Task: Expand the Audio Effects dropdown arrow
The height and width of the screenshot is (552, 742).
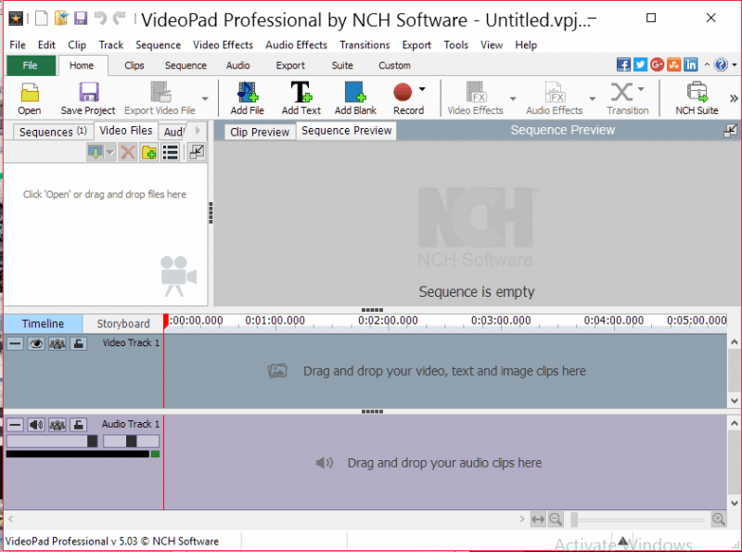Action: pyautogui.click(x=592, y=98)
